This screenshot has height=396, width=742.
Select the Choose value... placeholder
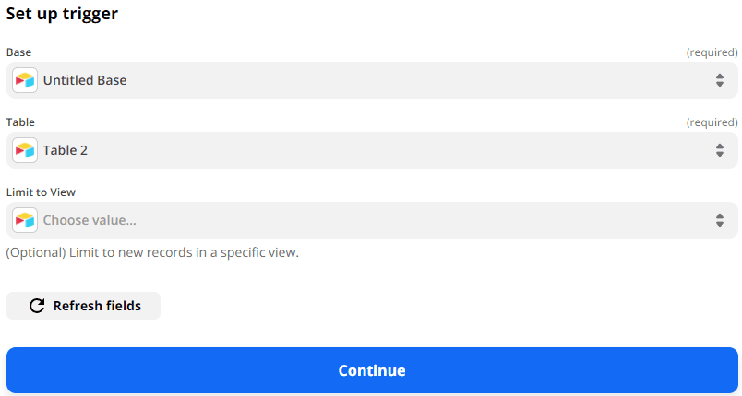90,220
